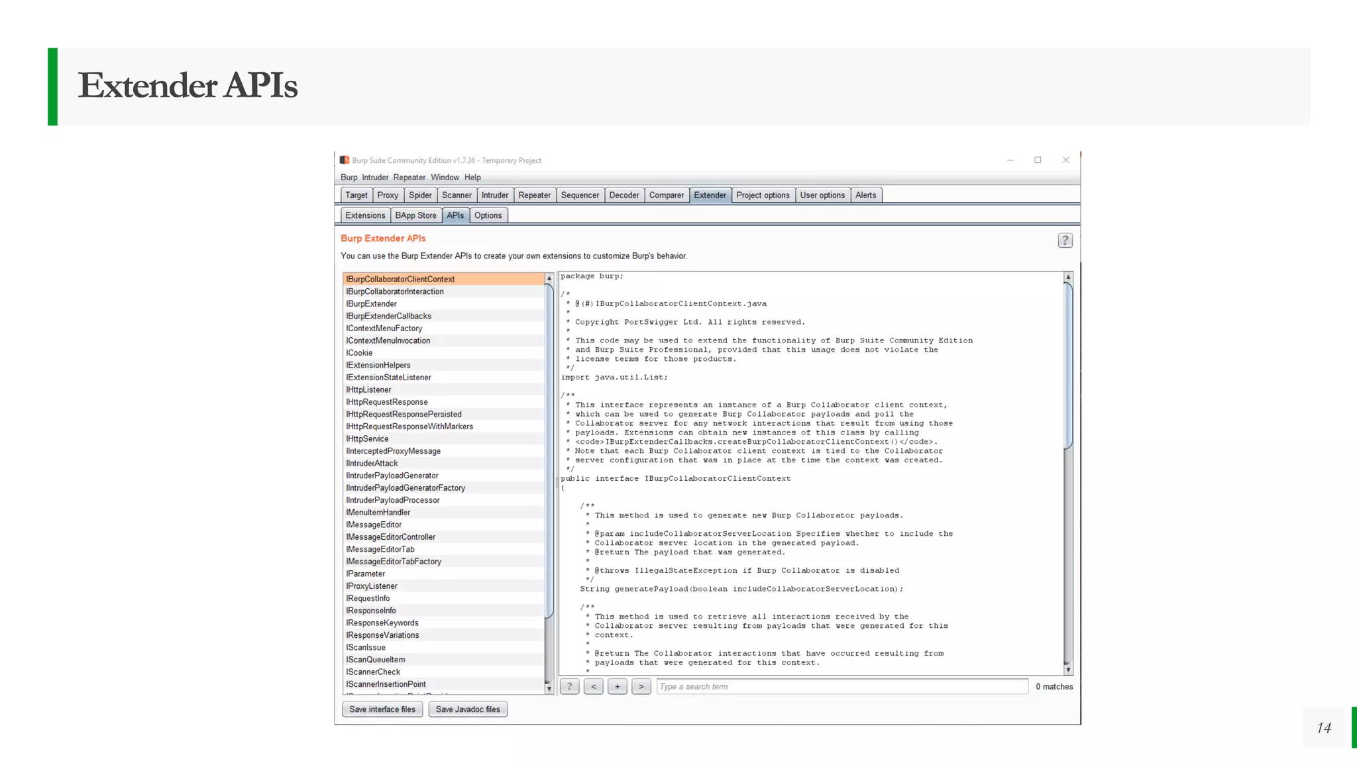Open the Burp menu
This screenshot has width=1357, height=763.
click(x=349, y=178)
